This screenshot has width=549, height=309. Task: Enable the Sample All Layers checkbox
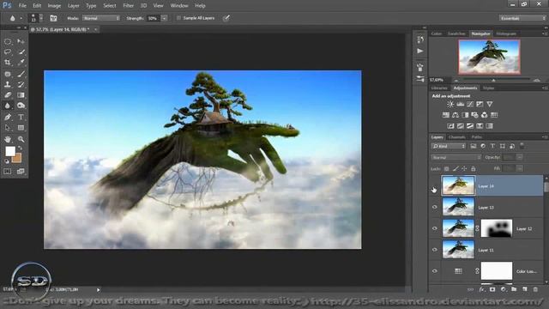click(x=178, y=18)
